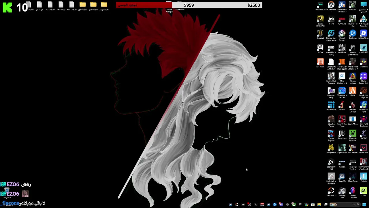The width and height of the screenshot is (369, 208).
Task: Select the Stick Fight The Game icon
Action: 364,121
